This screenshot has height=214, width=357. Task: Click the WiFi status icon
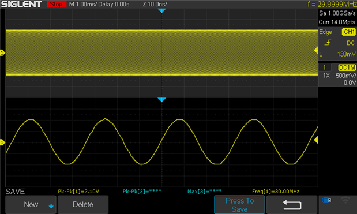point(345,200)
